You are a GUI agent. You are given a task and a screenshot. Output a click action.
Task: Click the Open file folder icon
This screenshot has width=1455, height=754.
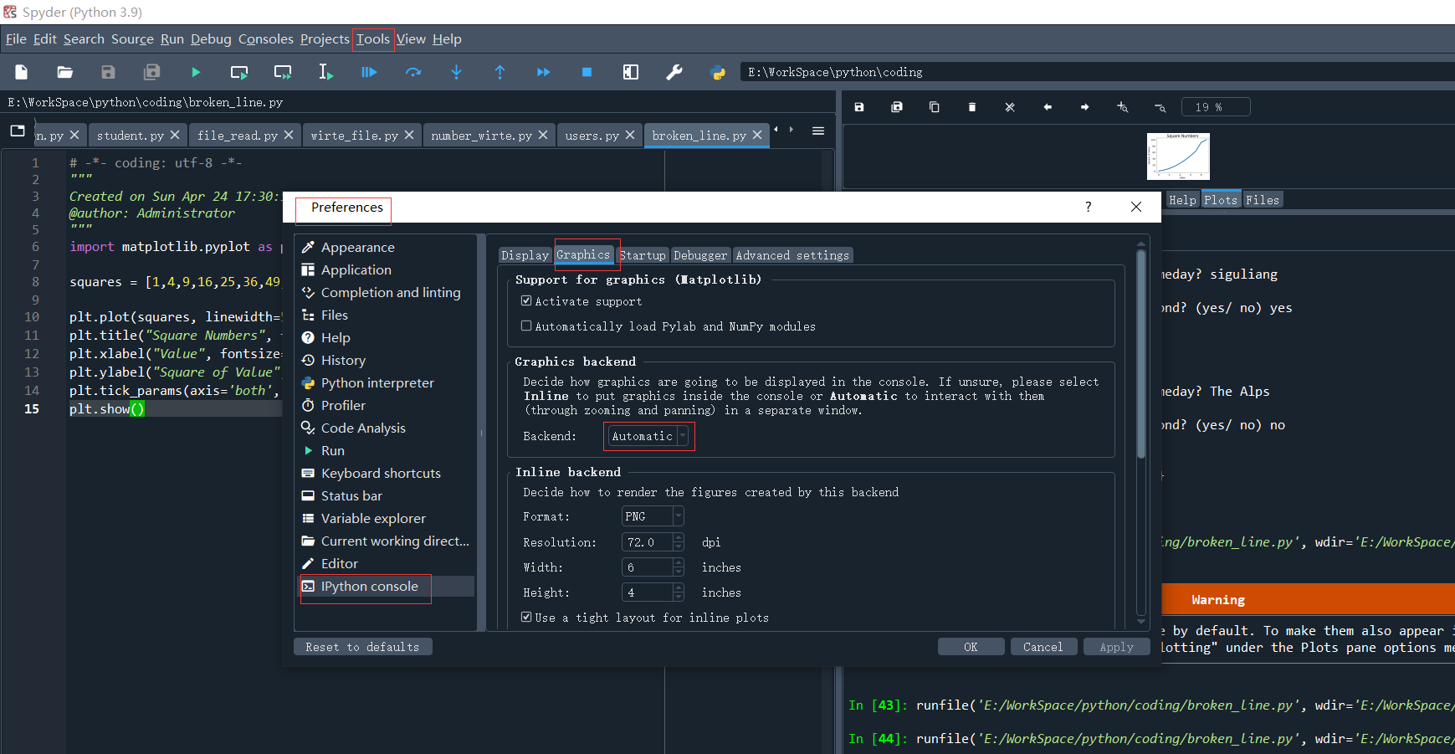pyautogui.click(x=65, y=73)
